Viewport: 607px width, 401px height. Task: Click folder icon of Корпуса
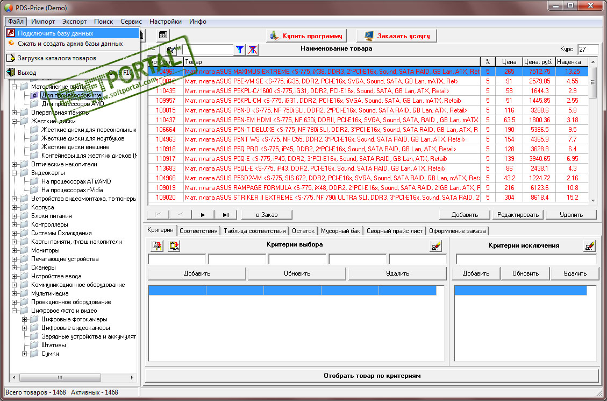coord(24,207)
